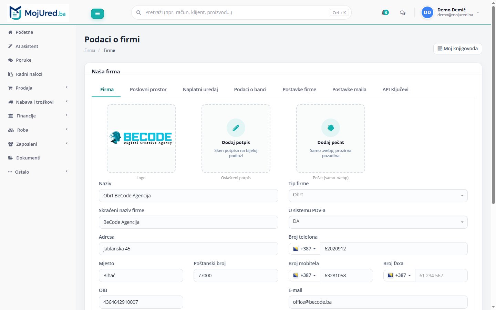496x310 pixels.
Task: Click the stamp icon in Dodaj pečat
Action: click(x=331, y=128)
